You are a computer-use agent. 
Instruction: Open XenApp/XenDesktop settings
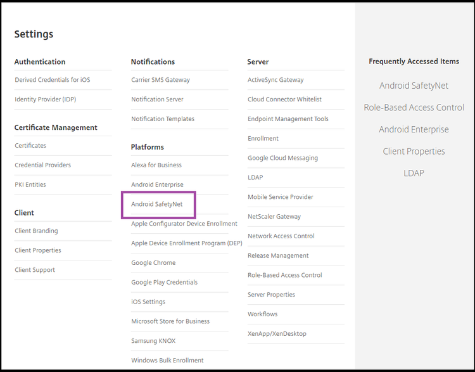click(x=277, y=333)
